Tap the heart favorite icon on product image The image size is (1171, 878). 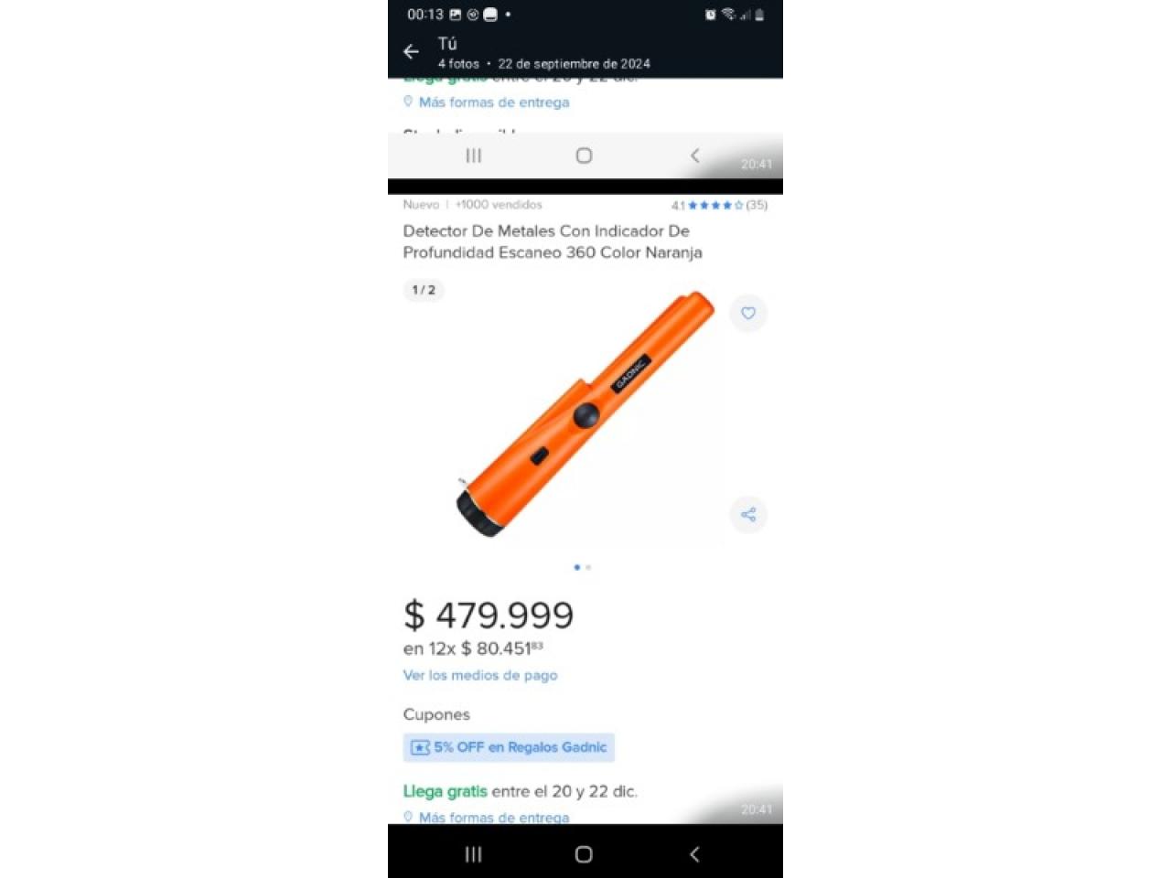click(748, 313)
